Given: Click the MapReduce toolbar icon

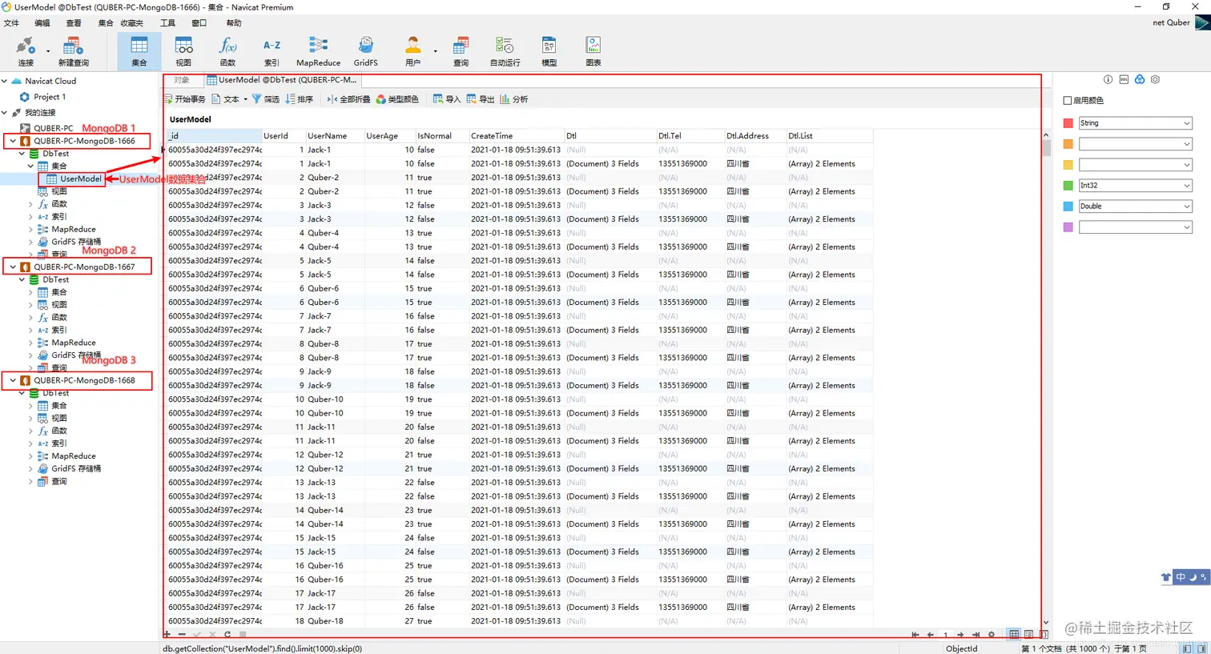Looking at the screenshot, I should click(x=318, y=51).
